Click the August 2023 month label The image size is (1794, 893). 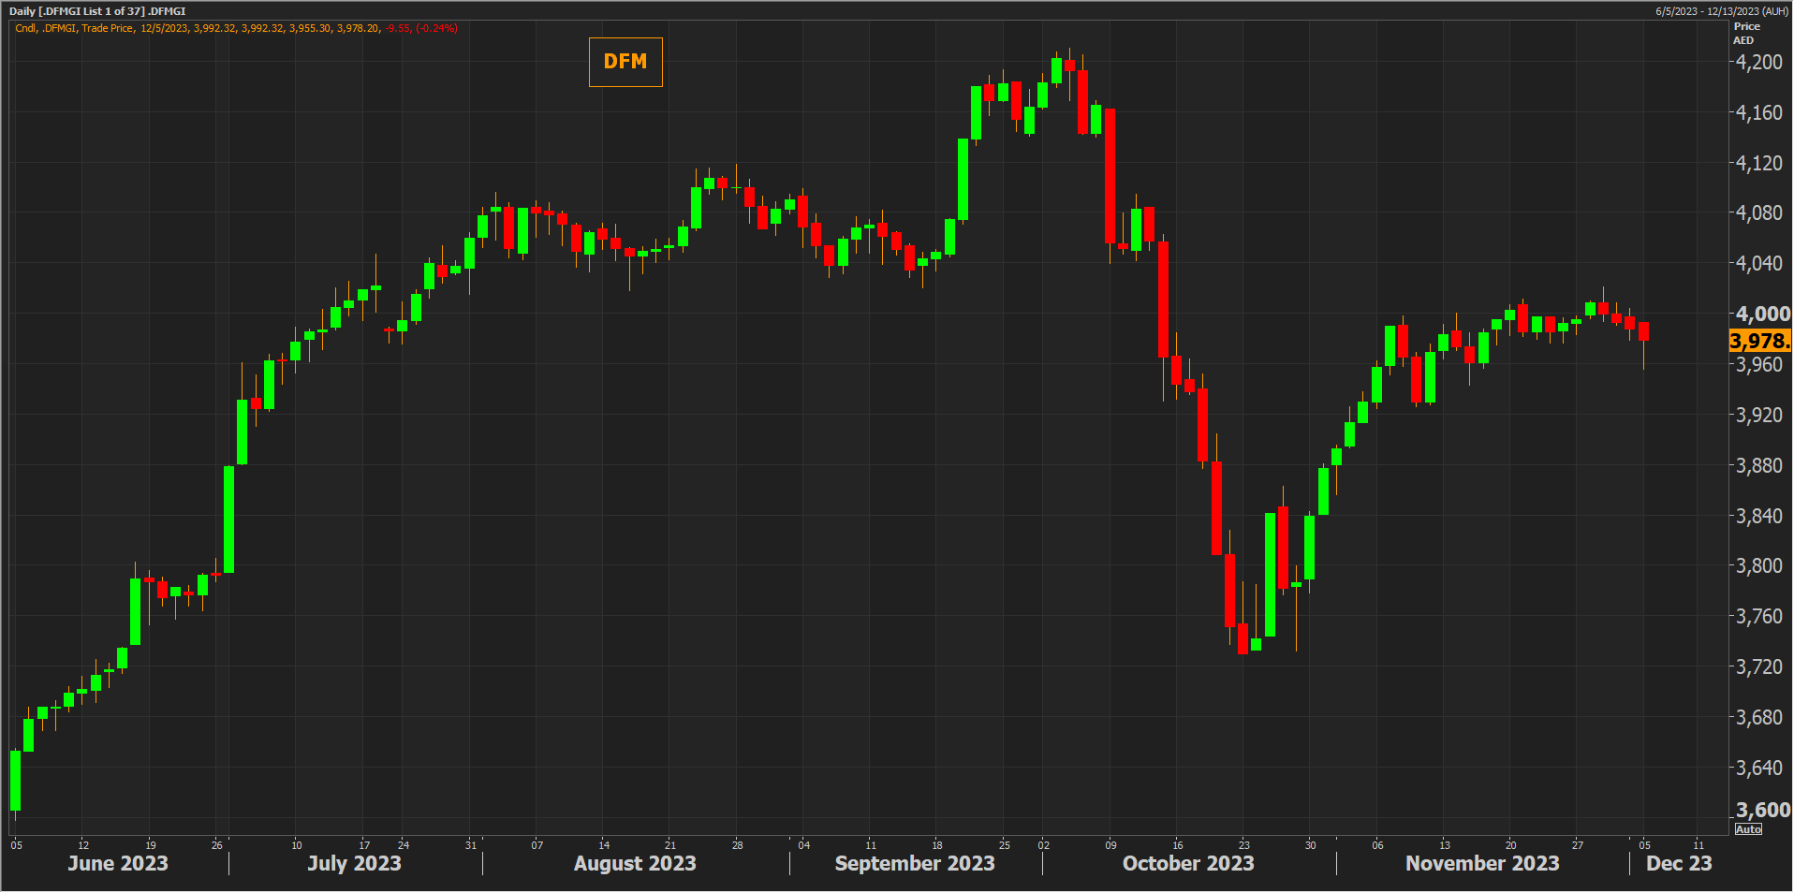pyautogui.click(x=635, y=863)
